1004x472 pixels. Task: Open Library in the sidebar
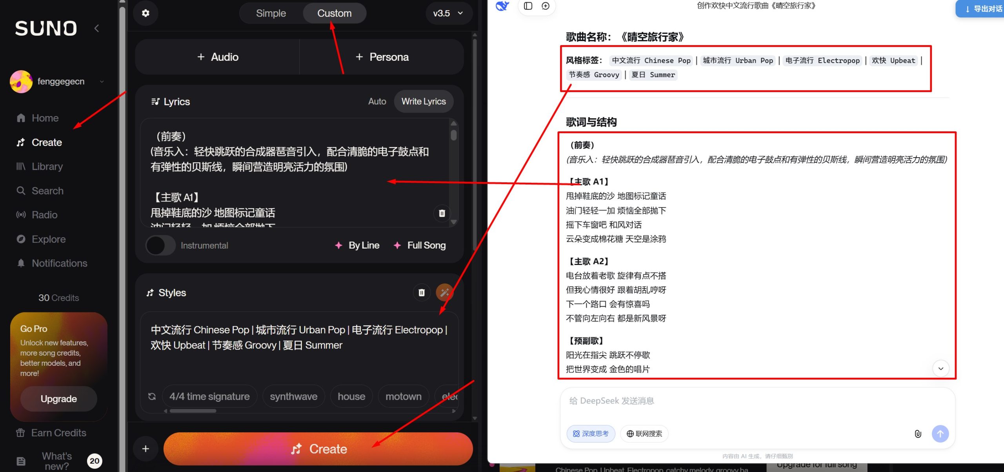(x=39, y=167)
